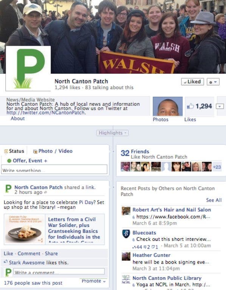Expand the Highlights dropdown
Image resolution: width=226 pixels, height=290 pixels.
coord(112,133)
